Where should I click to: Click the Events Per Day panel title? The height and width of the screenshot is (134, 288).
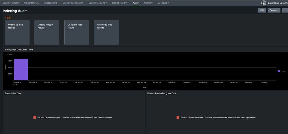13,93
